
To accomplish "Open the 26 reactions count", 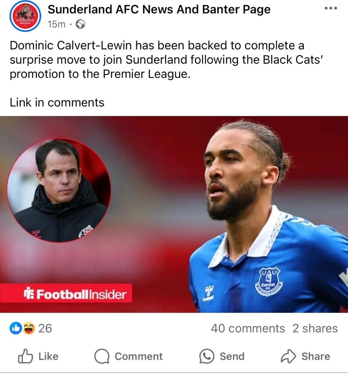I will (x=45, y=328).
